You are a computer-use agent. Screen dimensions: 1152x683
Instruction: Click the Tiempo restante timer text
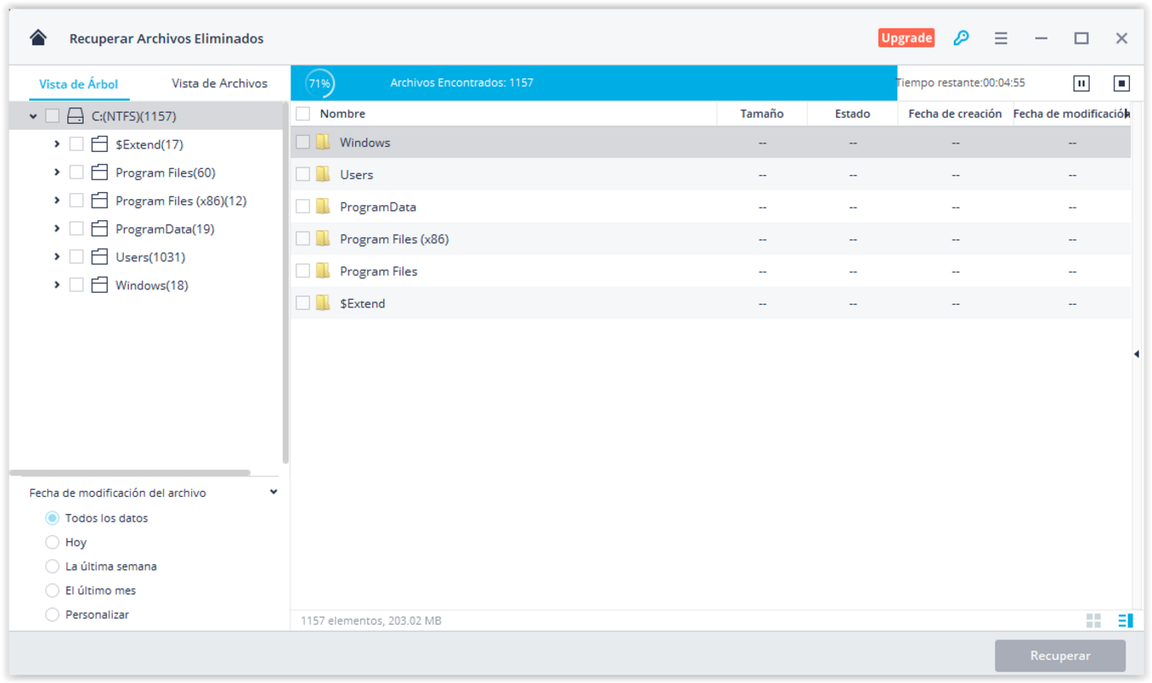pyautogui.click(x=961, y=83)
